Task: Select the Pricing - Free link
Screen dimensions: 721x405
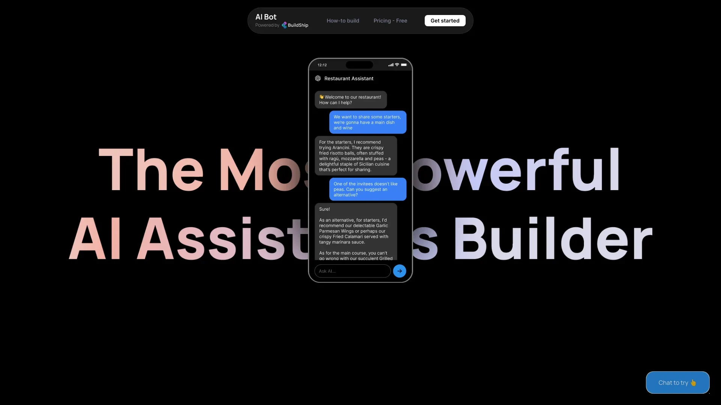Action: [x=390, y=20]
